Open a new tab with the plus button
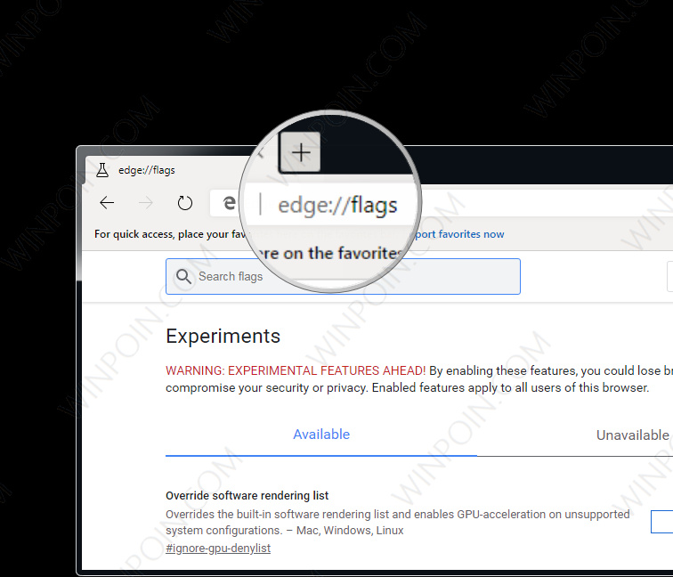 (x=301, y=152)
